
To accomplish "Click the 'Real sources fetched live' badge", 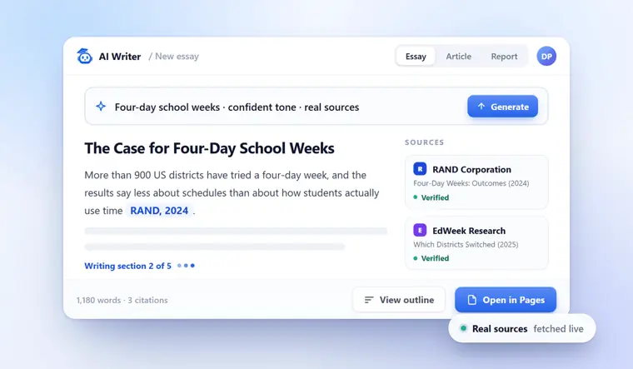I will tap(522, 328).
